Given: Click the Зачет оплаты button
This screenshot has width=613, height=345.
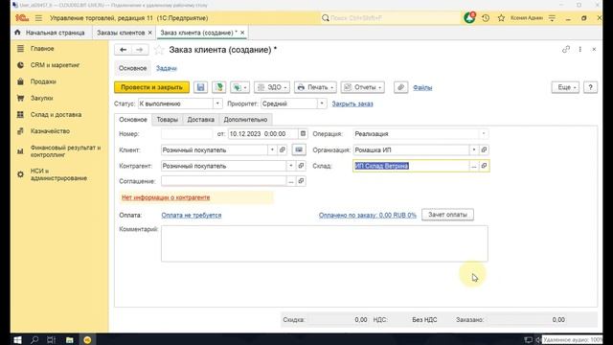Looking at the screenshot, I should coord(447,215).
